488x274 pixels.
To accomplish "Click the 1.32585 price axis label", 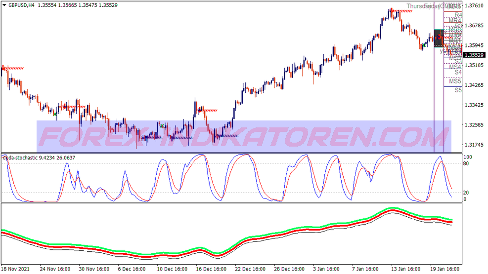I will pos(474,125).
